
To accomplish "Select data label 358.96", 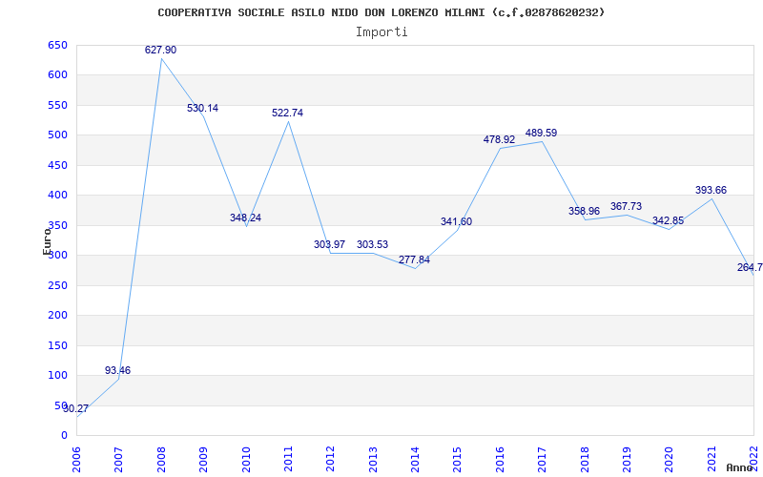I will click(584, 212).
